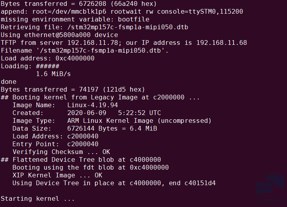Click the 'ARM Linux Kernel Image (uncompressed)' text

click(x=139, y=121)
